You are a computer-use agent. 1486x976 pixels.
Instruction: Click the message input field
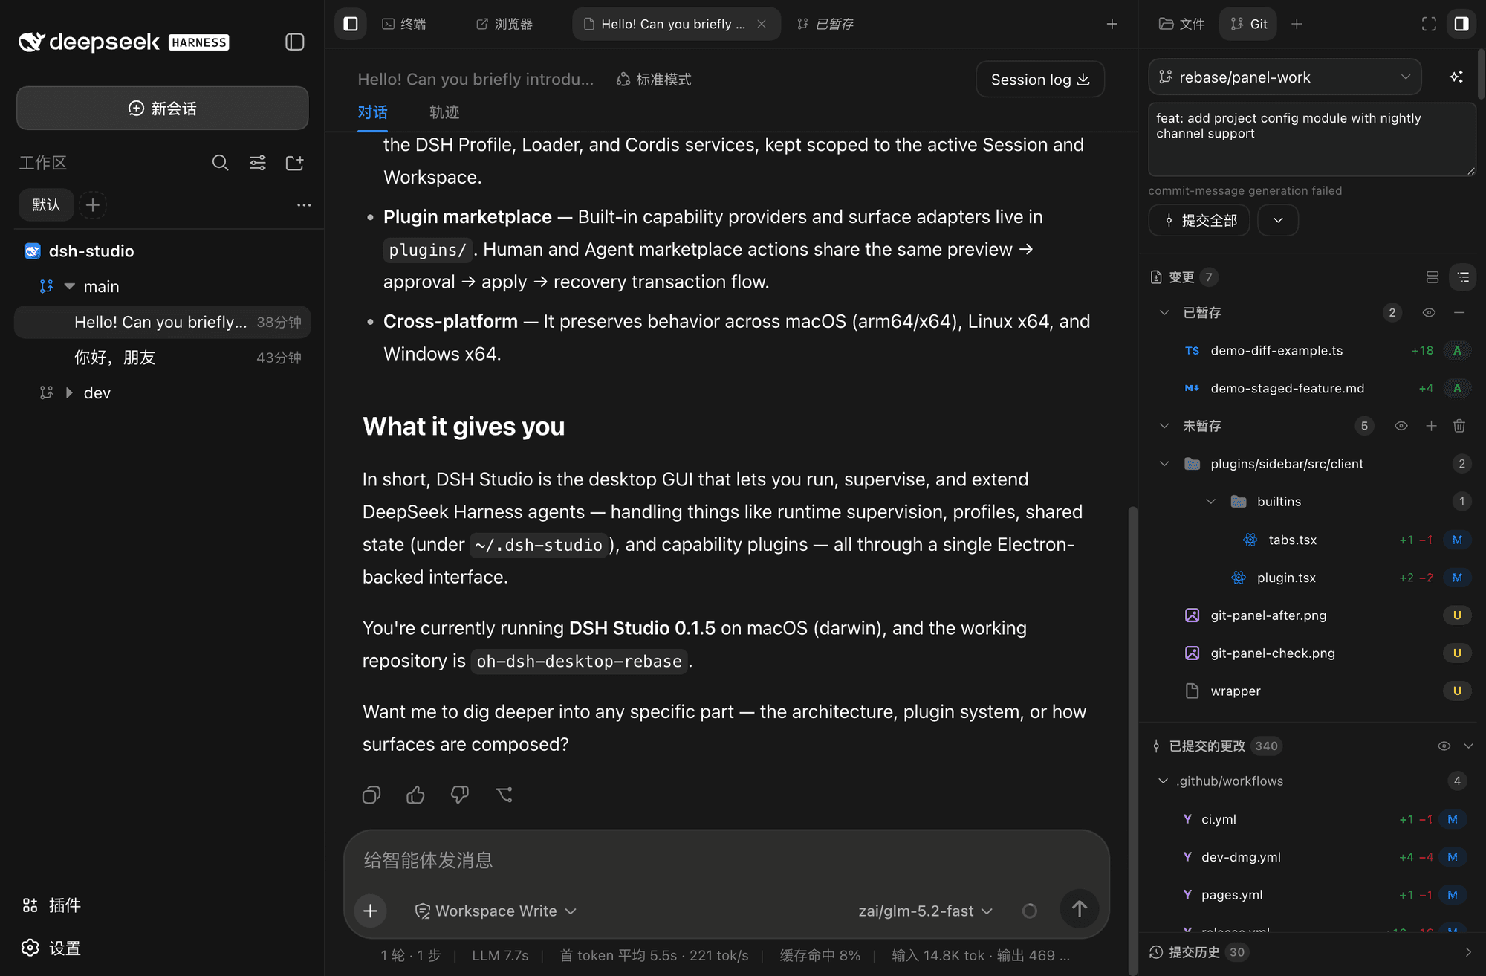[x=726, y=860]
